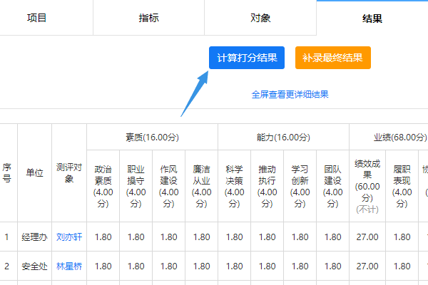Click the orange 补录最终结果 button
Screen dimensions: 428x285
332,58
